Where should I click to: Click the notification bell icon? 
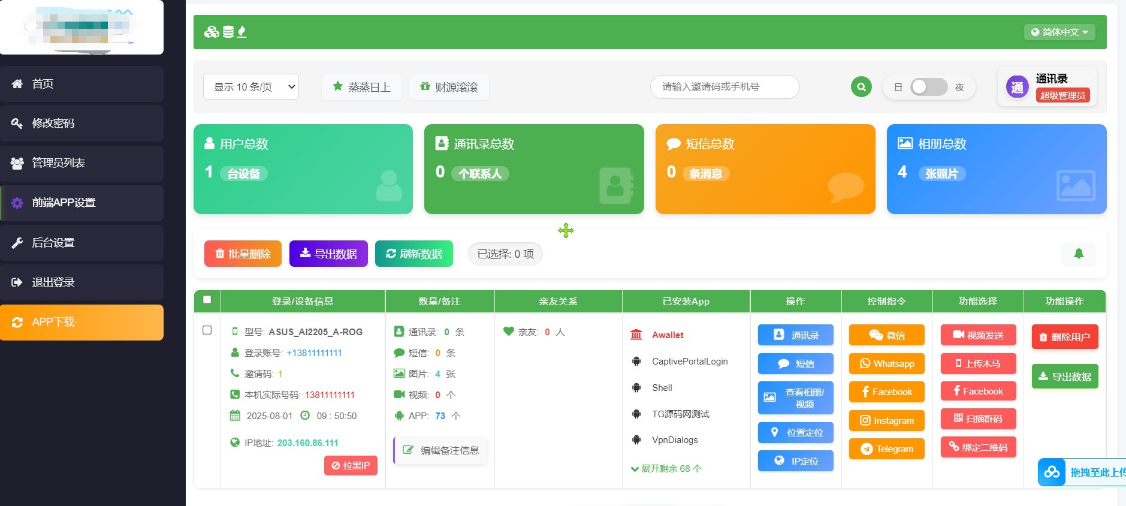coord(1079,254)
